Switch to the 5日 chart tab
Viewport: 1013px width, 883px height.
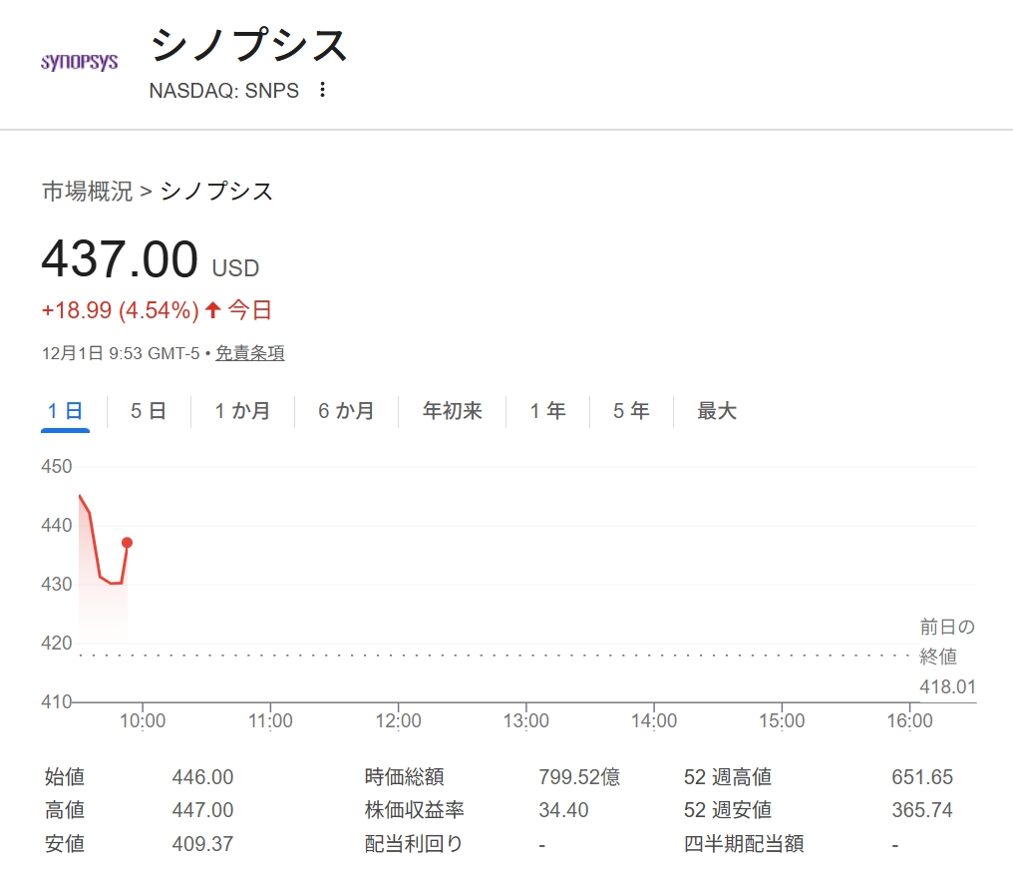tap(148, 410)
